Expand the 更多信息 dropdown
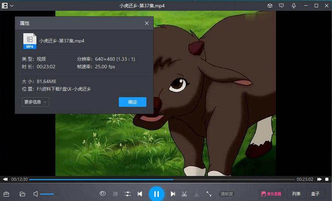The image size is (332, 201). [x=35, y=102]
